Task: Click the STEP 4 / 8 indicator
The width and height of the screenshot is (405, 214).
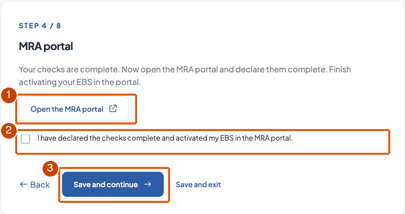Action: click(x=40, y=26)
